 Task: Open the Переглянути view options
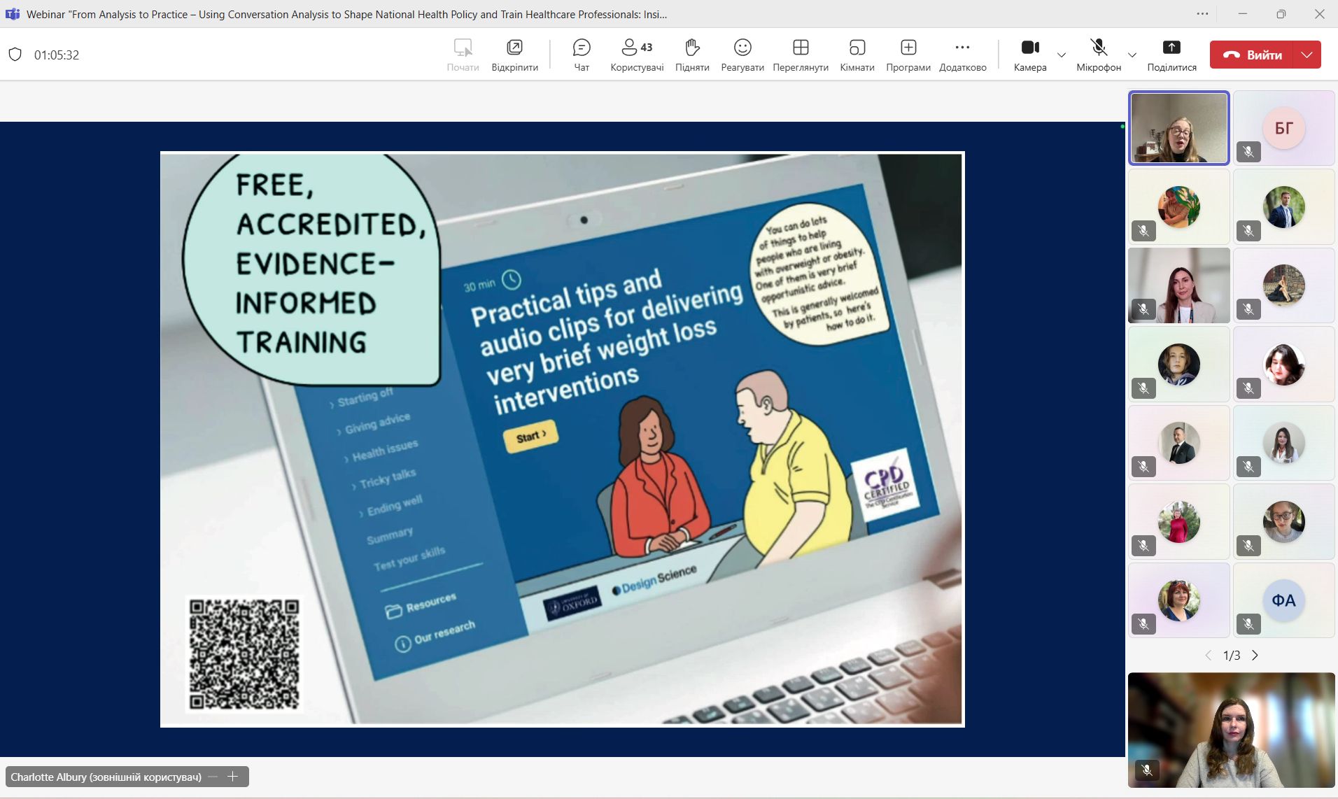800,55
